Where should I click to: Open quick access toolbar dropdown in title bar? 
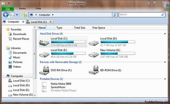(x=9, y=3)
